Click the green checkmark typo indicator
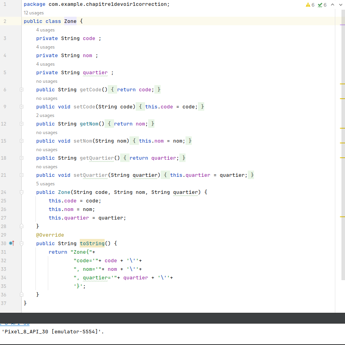Image resolution: width=345 pixels, height=345 pixels. click(x=320, y=5)
